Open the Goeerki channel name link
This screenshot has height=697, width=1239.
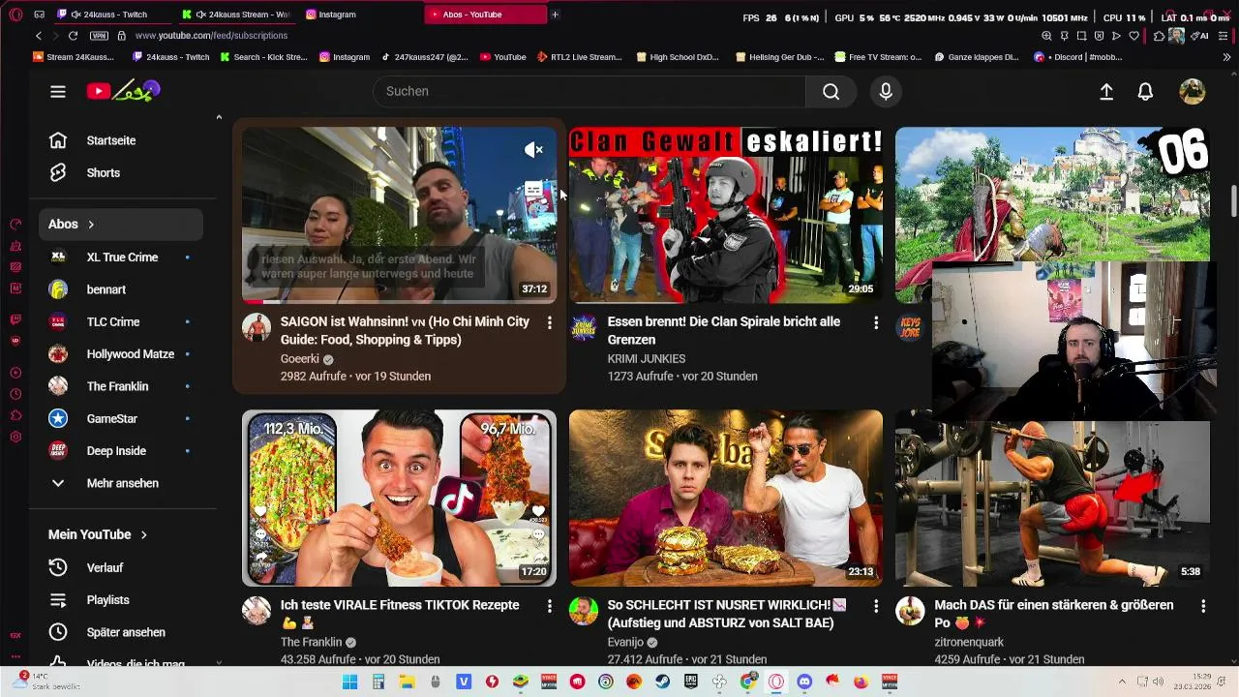pos(299,359)
